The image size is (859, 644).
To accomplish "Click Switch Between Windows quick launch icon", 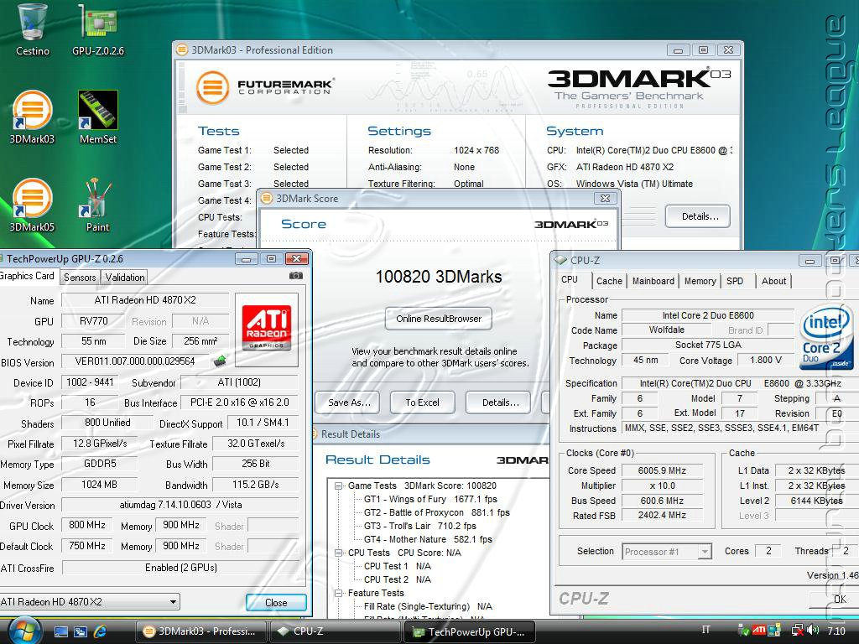I will (80, 632).
